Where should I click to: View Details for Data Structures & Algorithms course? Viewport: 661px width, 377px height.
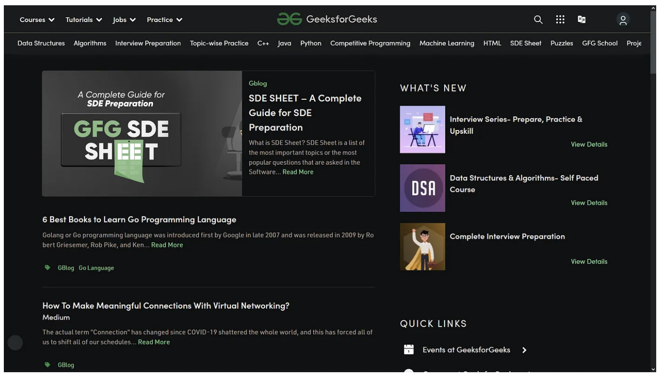(589, 203)
